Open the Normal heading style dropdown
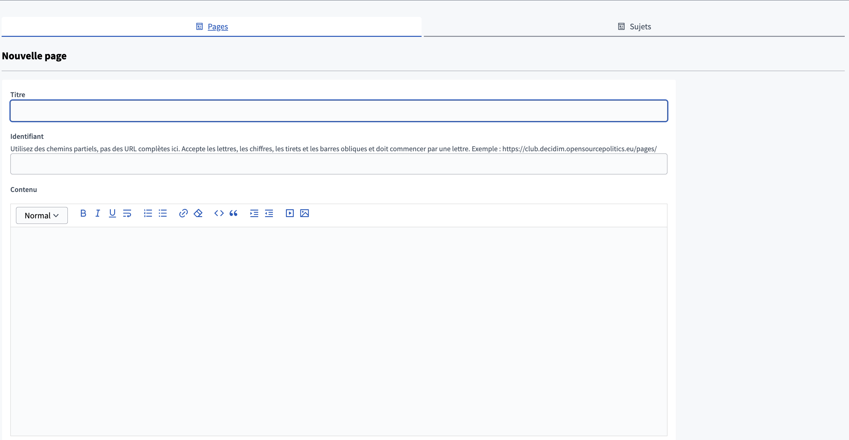The height and width of the screenshot is (440, 849). click(42, 215)
